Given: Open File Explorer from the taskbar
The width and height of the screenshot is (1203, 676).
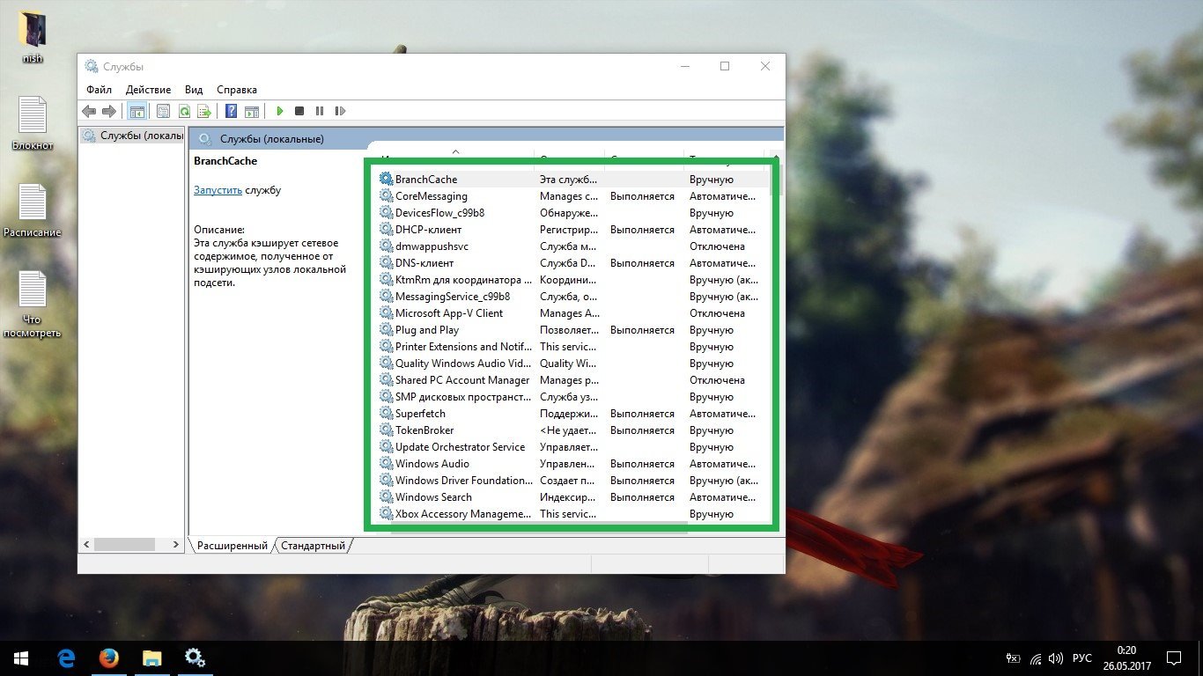Looking at the screenshot, I should pos(152,658).
